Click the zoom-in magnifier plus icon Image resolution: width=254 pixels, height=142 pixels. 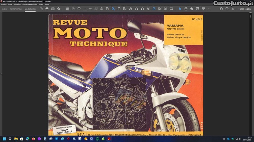pos(192,9)
